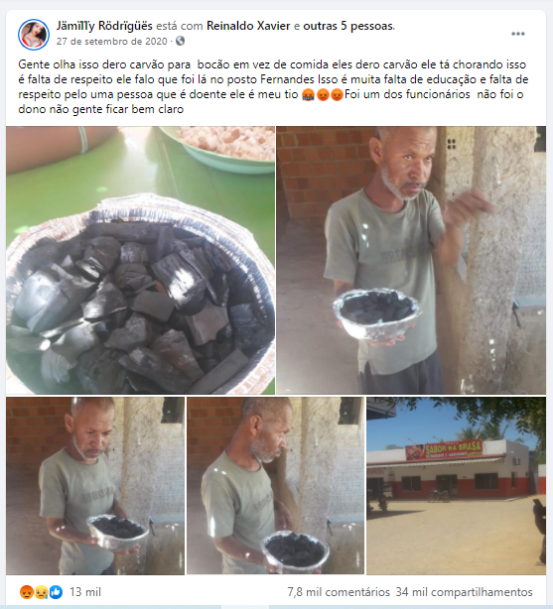Open large photo of man holding charcoal bowl
This screenshot has width=553, height=609.
411,260
